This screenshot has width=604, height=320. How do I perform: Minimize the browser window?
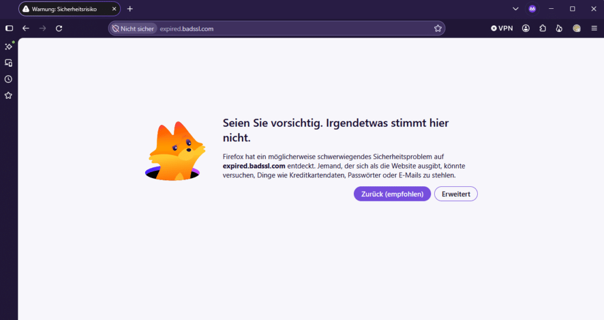pyautogui.click(x=552, y=9)
